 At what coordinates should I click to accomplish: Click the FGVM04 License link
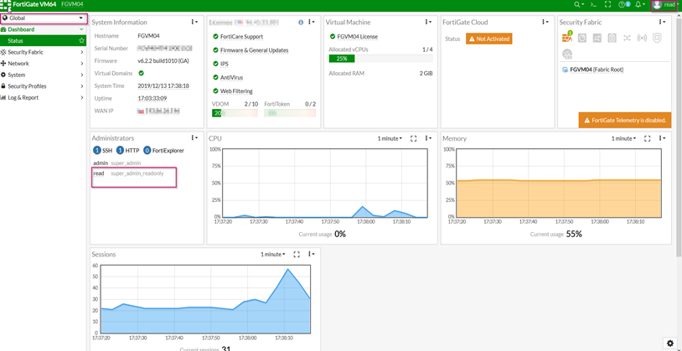pos(357,37)
